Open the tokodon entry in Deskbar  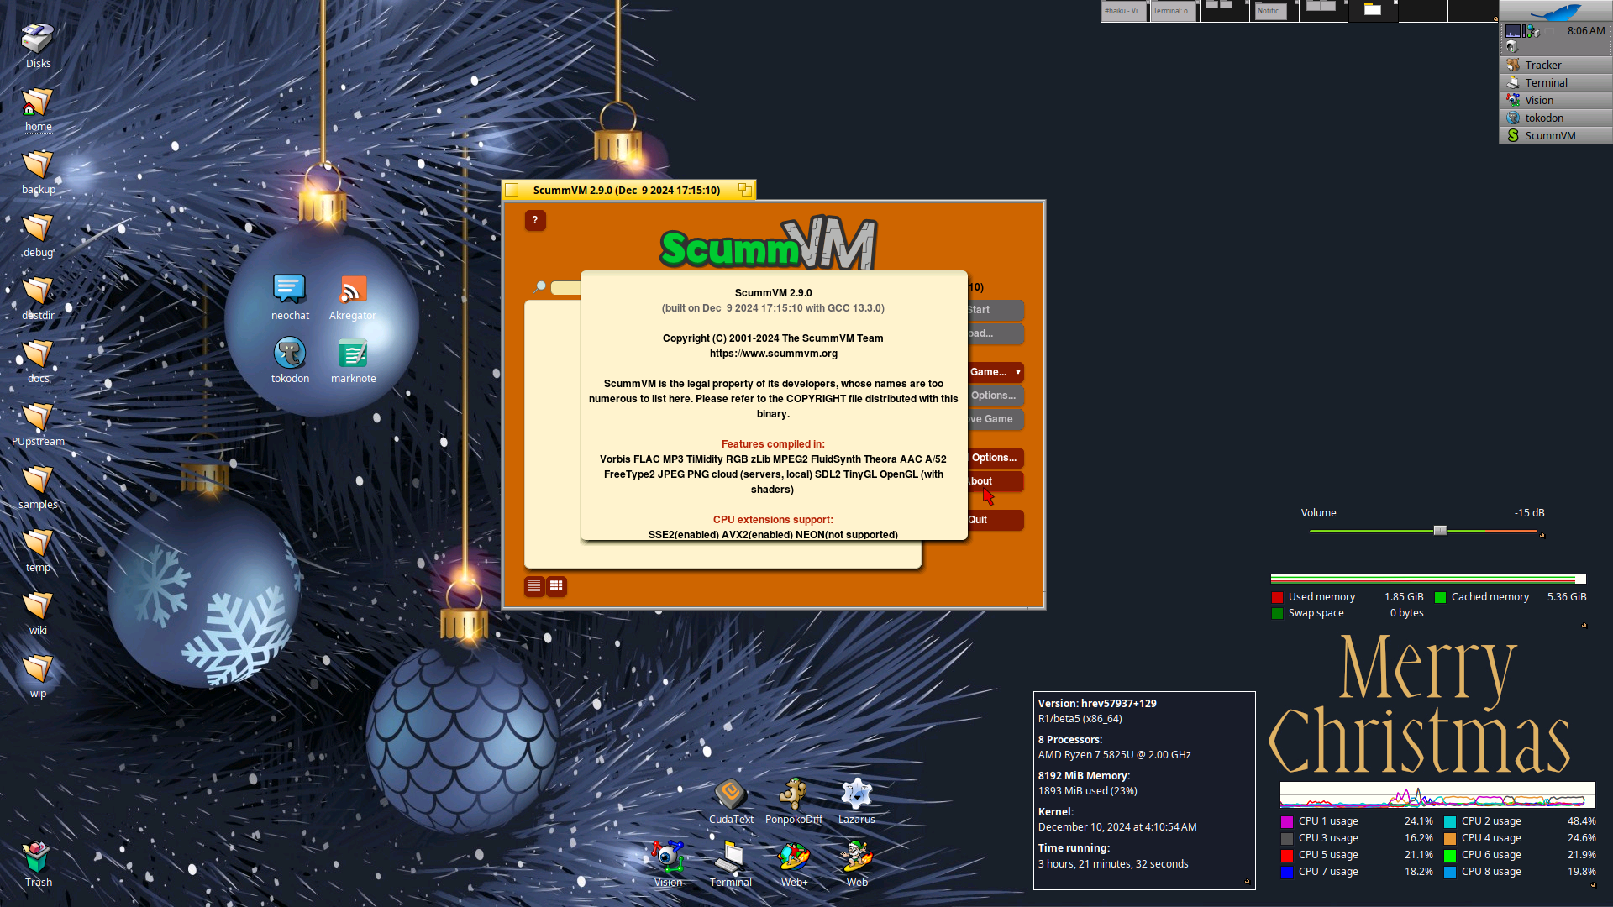click(1556, 118)
